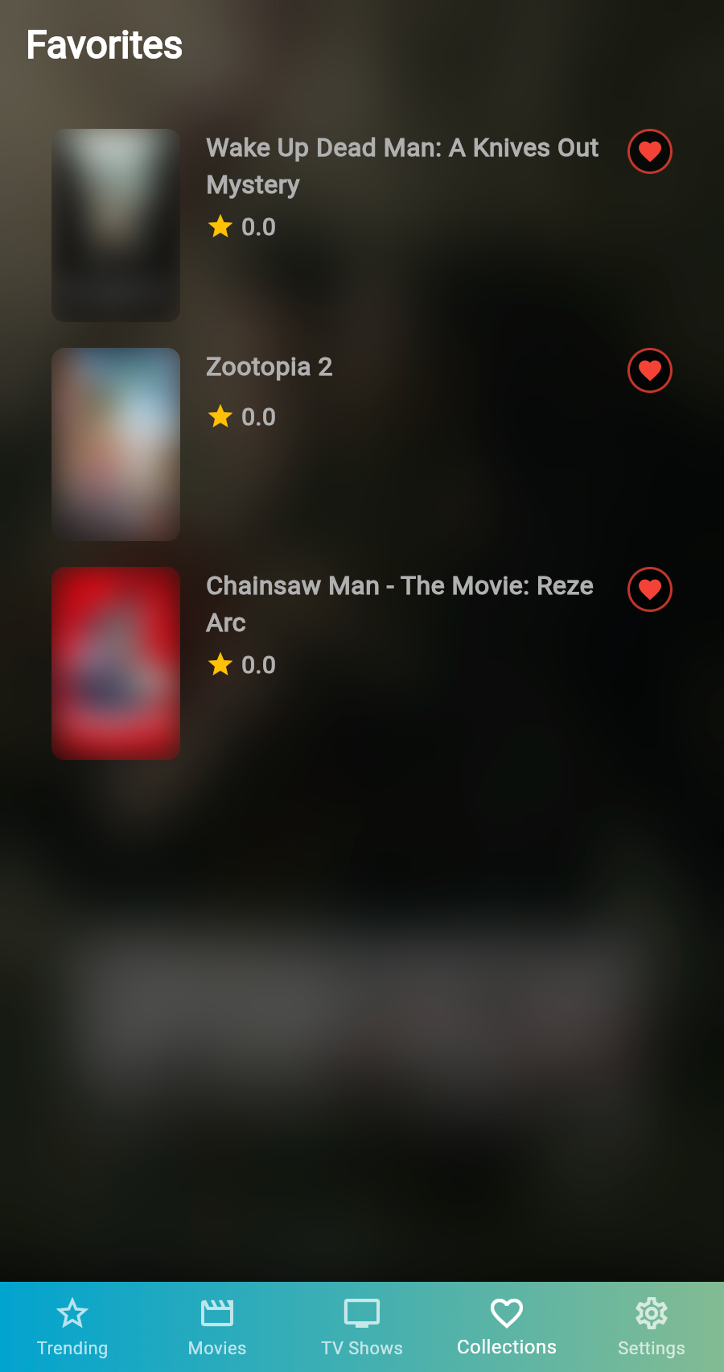The image size is (724, 1372).
Task: Open Wake Up Dead Man title link
Action: click(402, 166)
